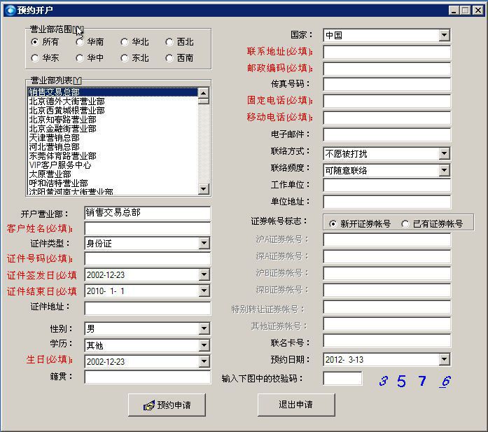
Task: Select 河北营销总部 list item
Action: click(x=113, y=146)
